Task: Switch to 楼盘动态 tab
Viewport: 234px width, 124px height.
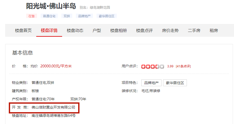Action: pos(75,30)
